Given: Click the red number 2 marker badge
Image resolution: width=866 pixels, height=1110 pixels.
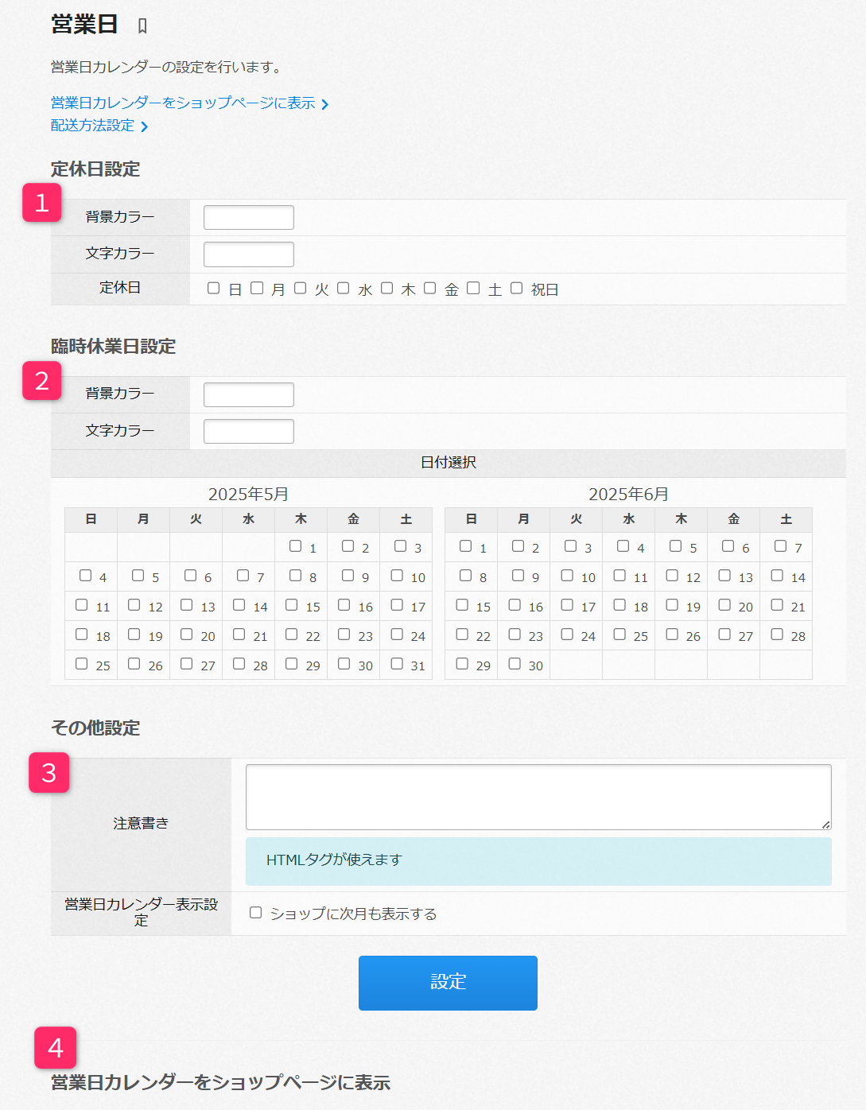Looking at the screenshot, I should point(42,381).
